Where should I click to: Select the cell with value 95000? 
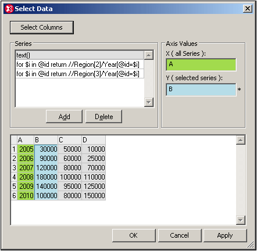[x=70, y=187]
